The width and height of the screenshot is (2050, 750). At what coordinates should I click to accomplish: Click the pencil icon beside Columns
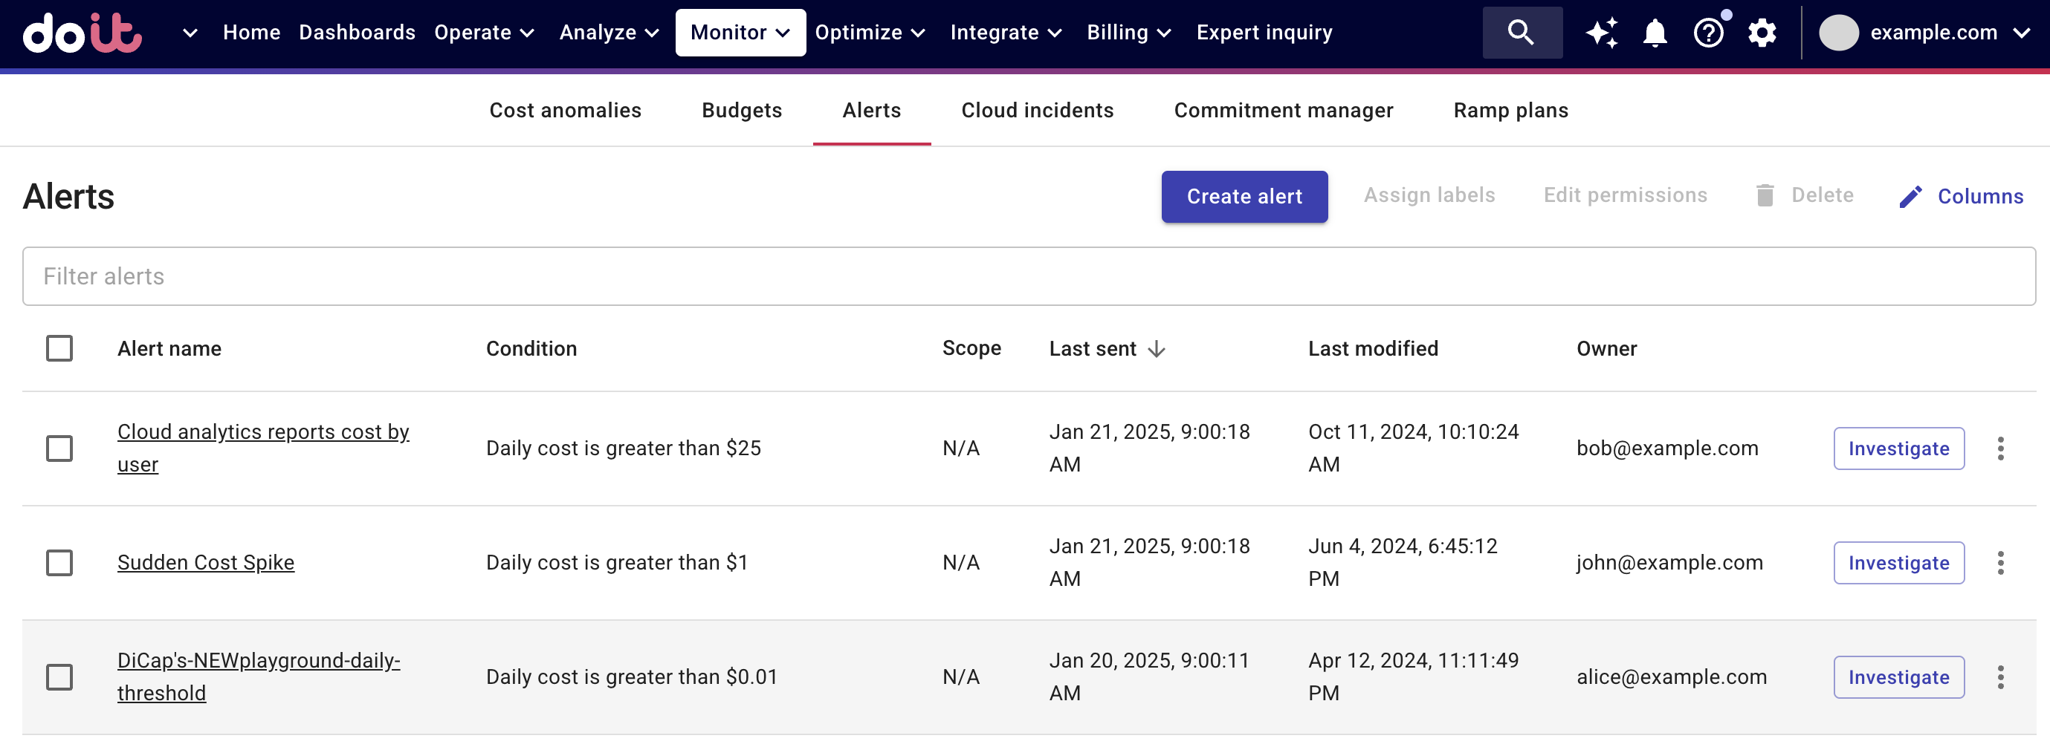(x=1911, y=197)
